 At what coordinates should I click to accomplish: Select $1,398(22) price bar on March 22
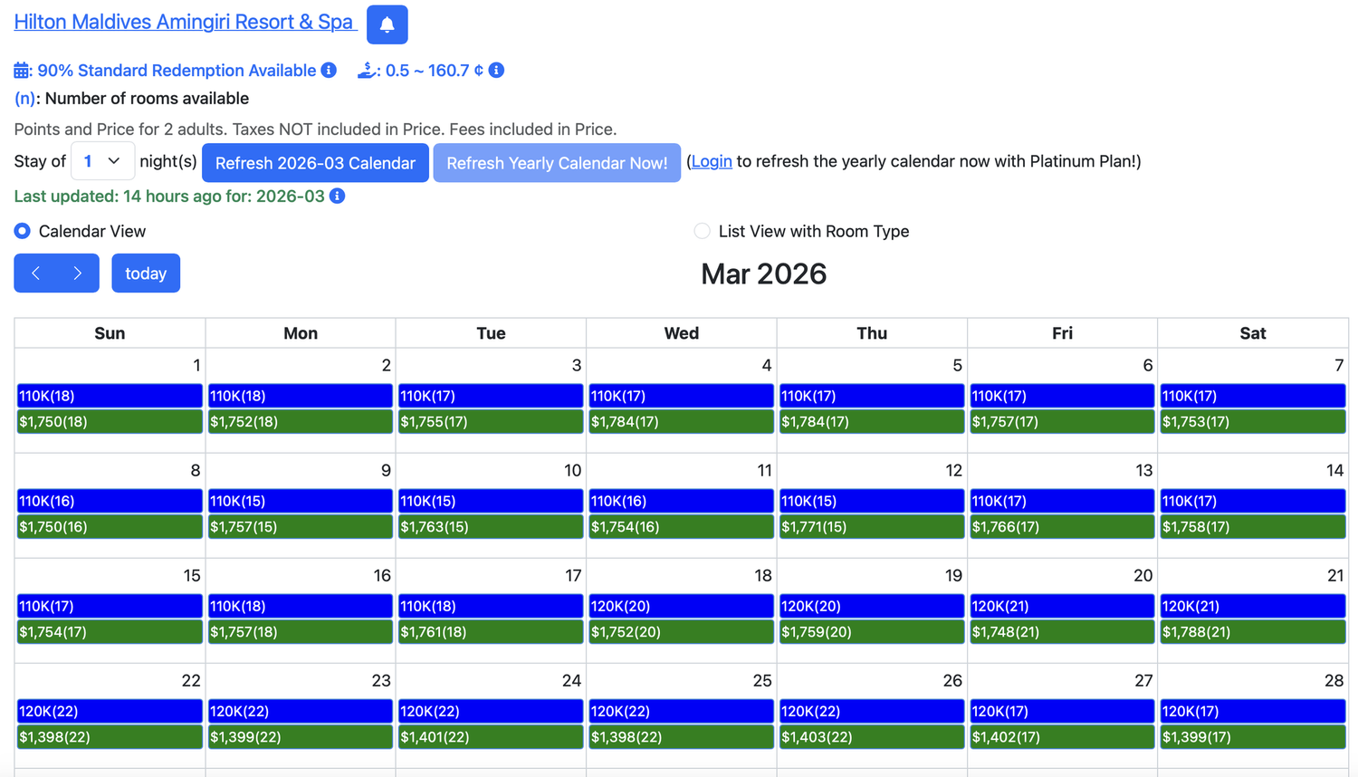tap(110, 737)
